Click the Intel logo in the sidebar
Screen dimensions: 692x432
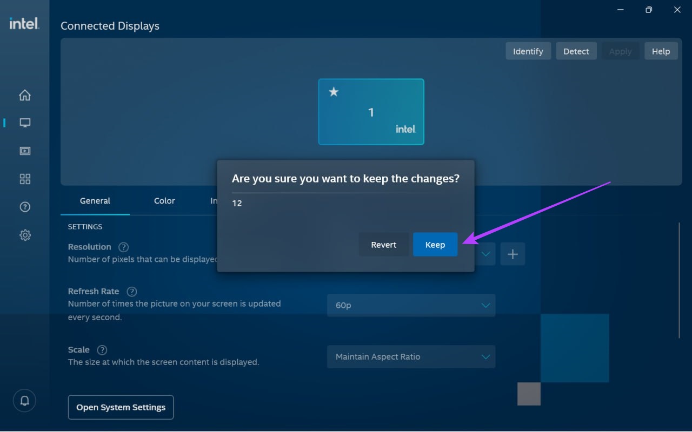24,23
